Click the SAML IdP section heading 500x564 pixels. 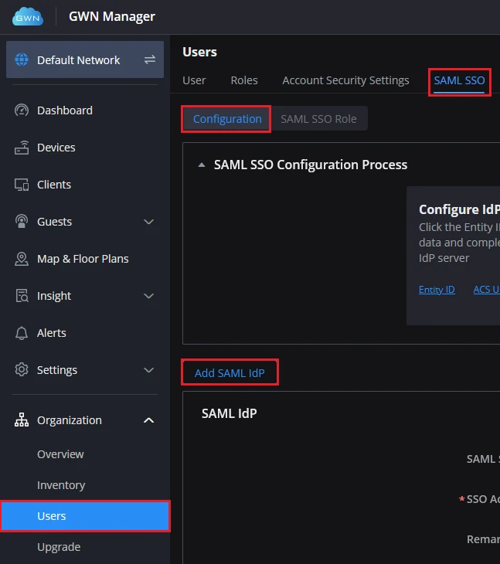(x=230, y=413)
